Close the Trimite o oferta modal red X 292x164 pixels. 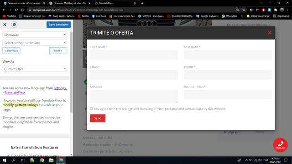270,33
